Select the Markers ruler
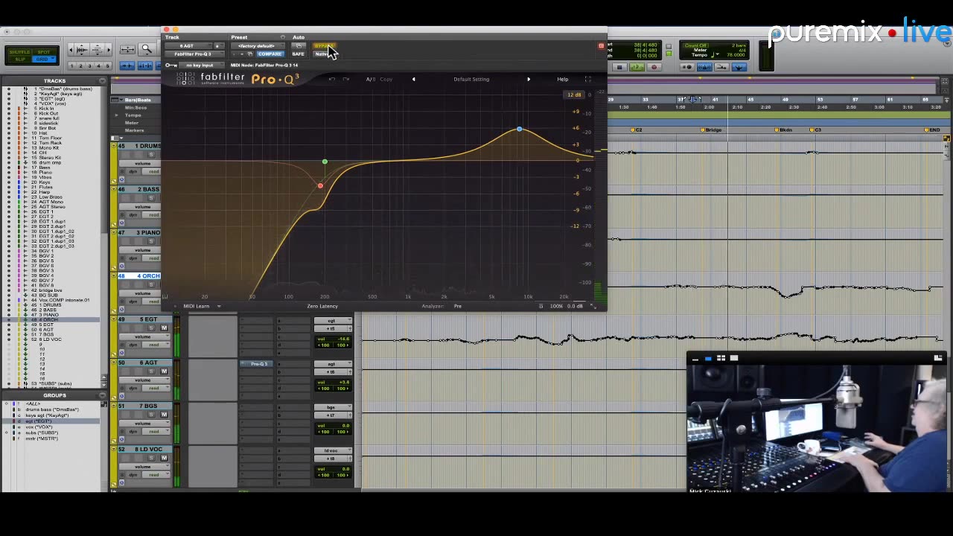This screenshot has height=536, width=953. (x=134, y=130)
